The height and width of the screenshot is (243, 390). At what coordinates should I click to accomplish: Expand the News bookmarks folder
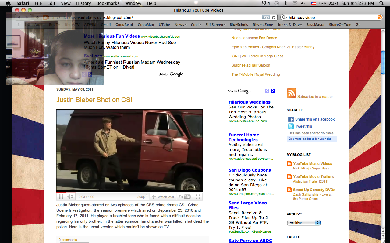coord(180,25)
